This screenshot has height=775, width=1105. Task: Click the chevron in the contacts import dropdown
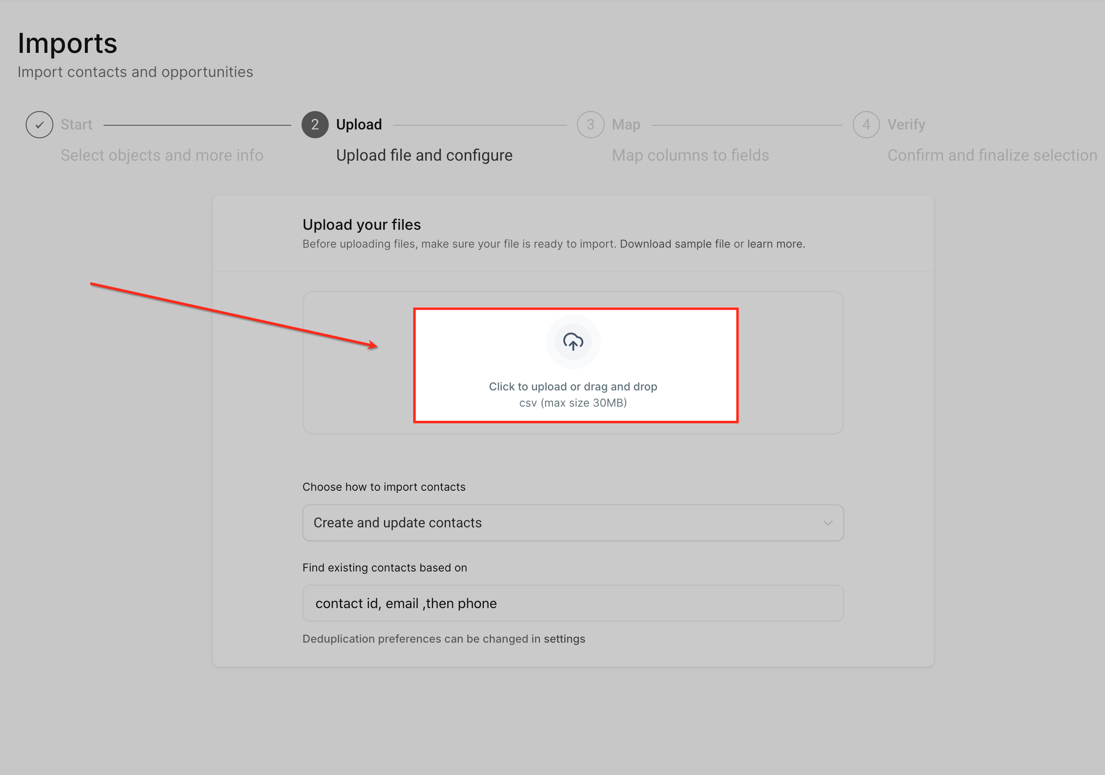click(x=828, y=523)
